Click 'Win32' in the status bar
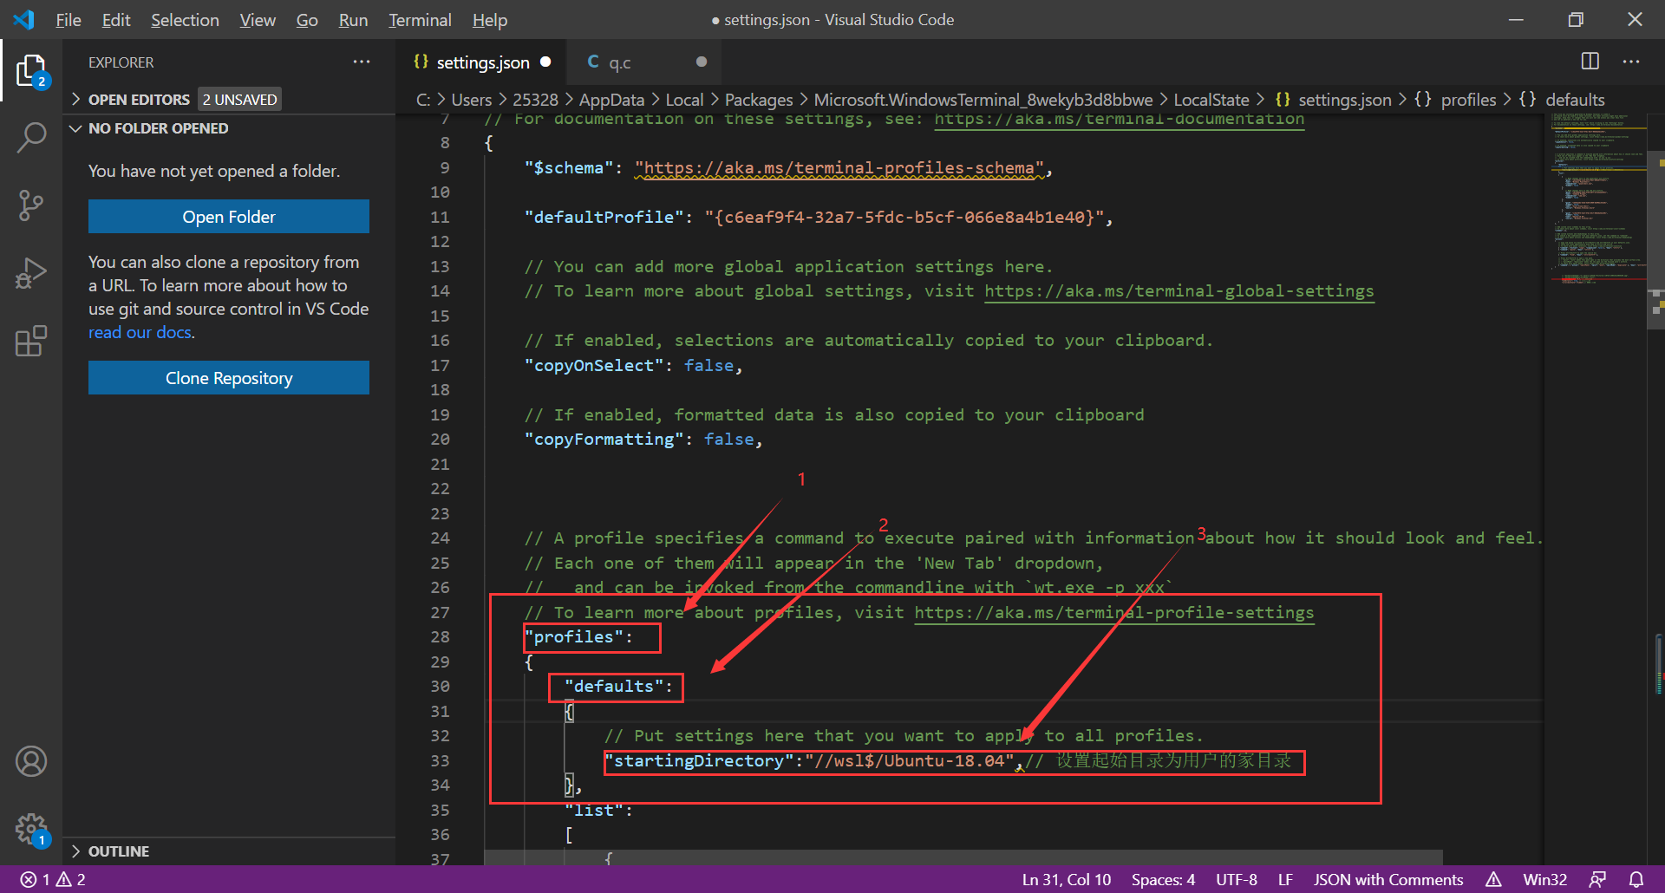Image resolution: width=1665 pixels, height=893 pixels. (1544, 879)
